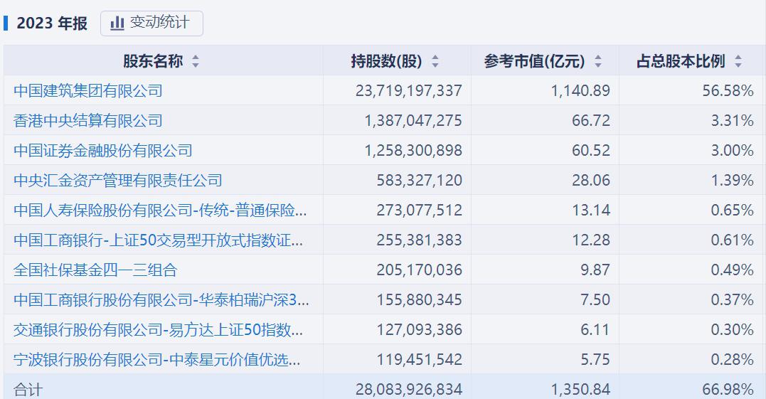This screenshot has width=766, height=399.
Task: Select share count 127,093,386
Action: tap(419, 329)
